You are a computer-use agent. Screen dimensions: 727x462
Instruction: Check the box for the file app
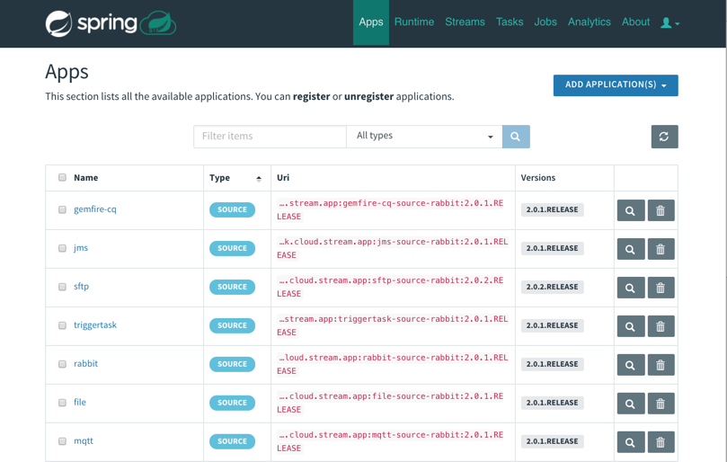tap(62, 403)
